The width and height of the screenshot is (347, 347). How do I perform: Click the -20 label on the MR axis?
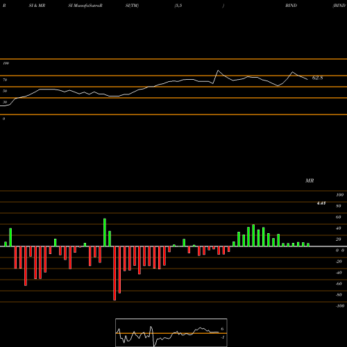[x=339, y=262]
